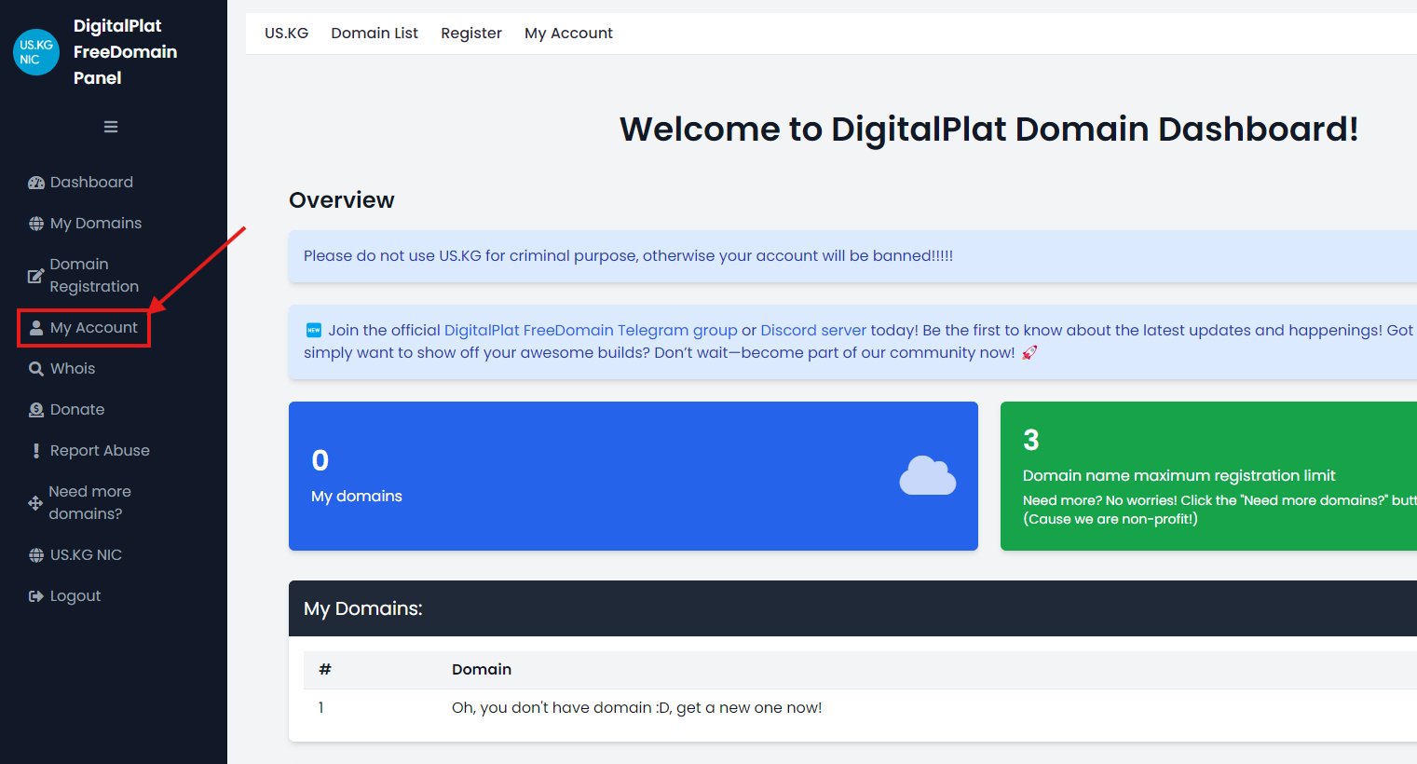Log out via the Logout link
This screenshot has width=1417, height=764.
tap(75, 596)
